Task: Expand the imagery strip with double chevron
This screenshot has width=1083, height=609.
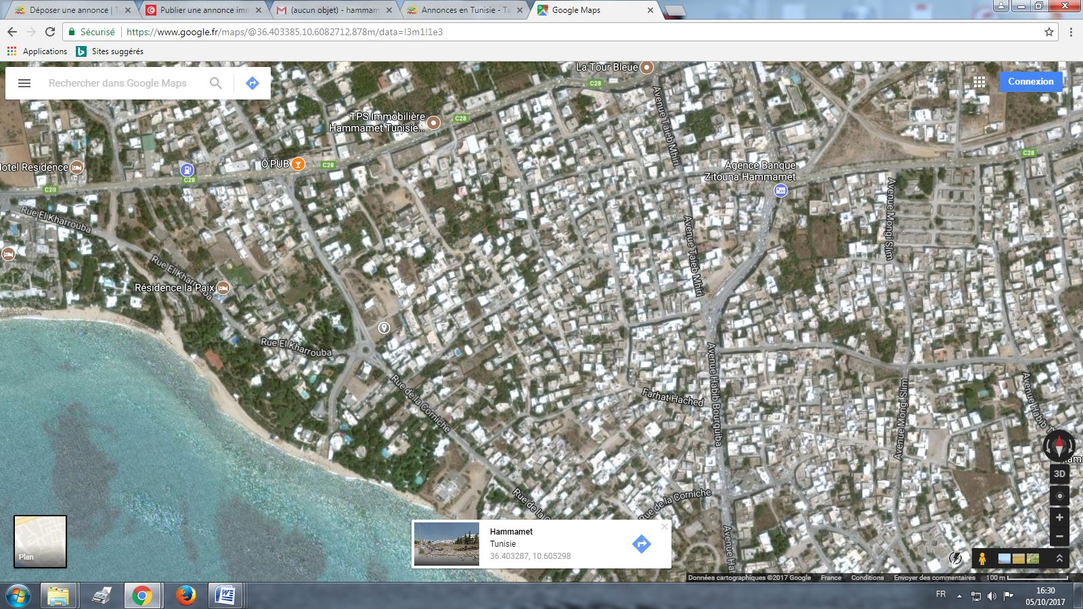Action: pyautogui.click(x=1059, y=558)
